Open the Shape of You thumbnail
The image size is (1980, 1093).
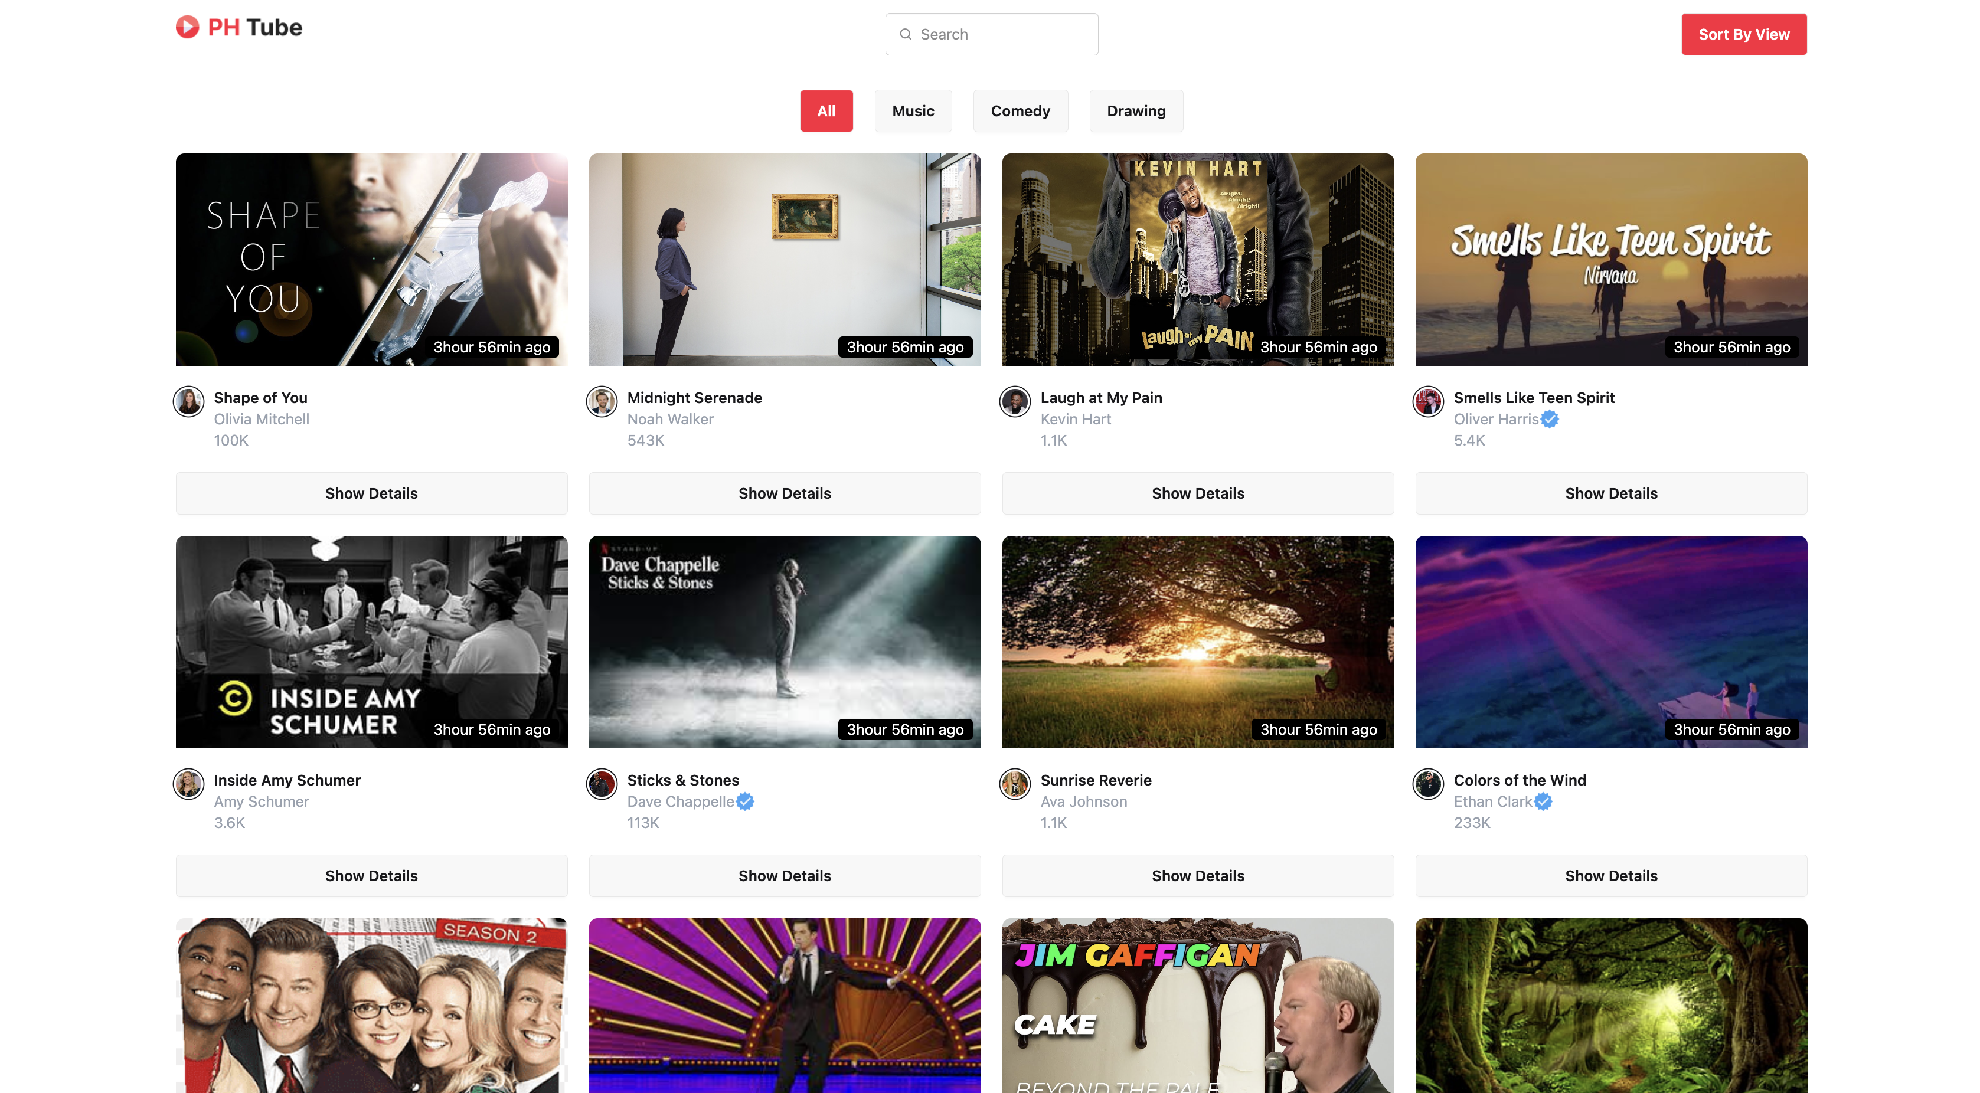pos(371,260)
